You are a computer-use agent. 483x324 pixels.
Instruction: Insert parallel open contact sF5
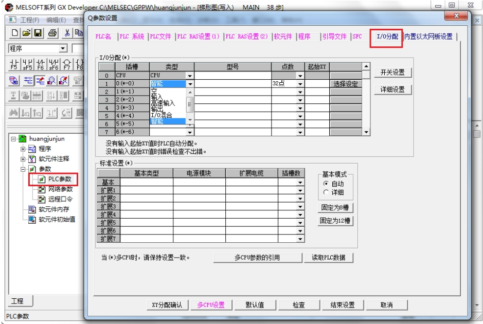[27, 64]
